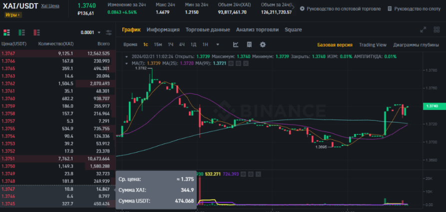This screenshot has width=446, height=212.
Task: Click the grid layout icon beside the chart indicators icon
Action: tap(249, 44)
